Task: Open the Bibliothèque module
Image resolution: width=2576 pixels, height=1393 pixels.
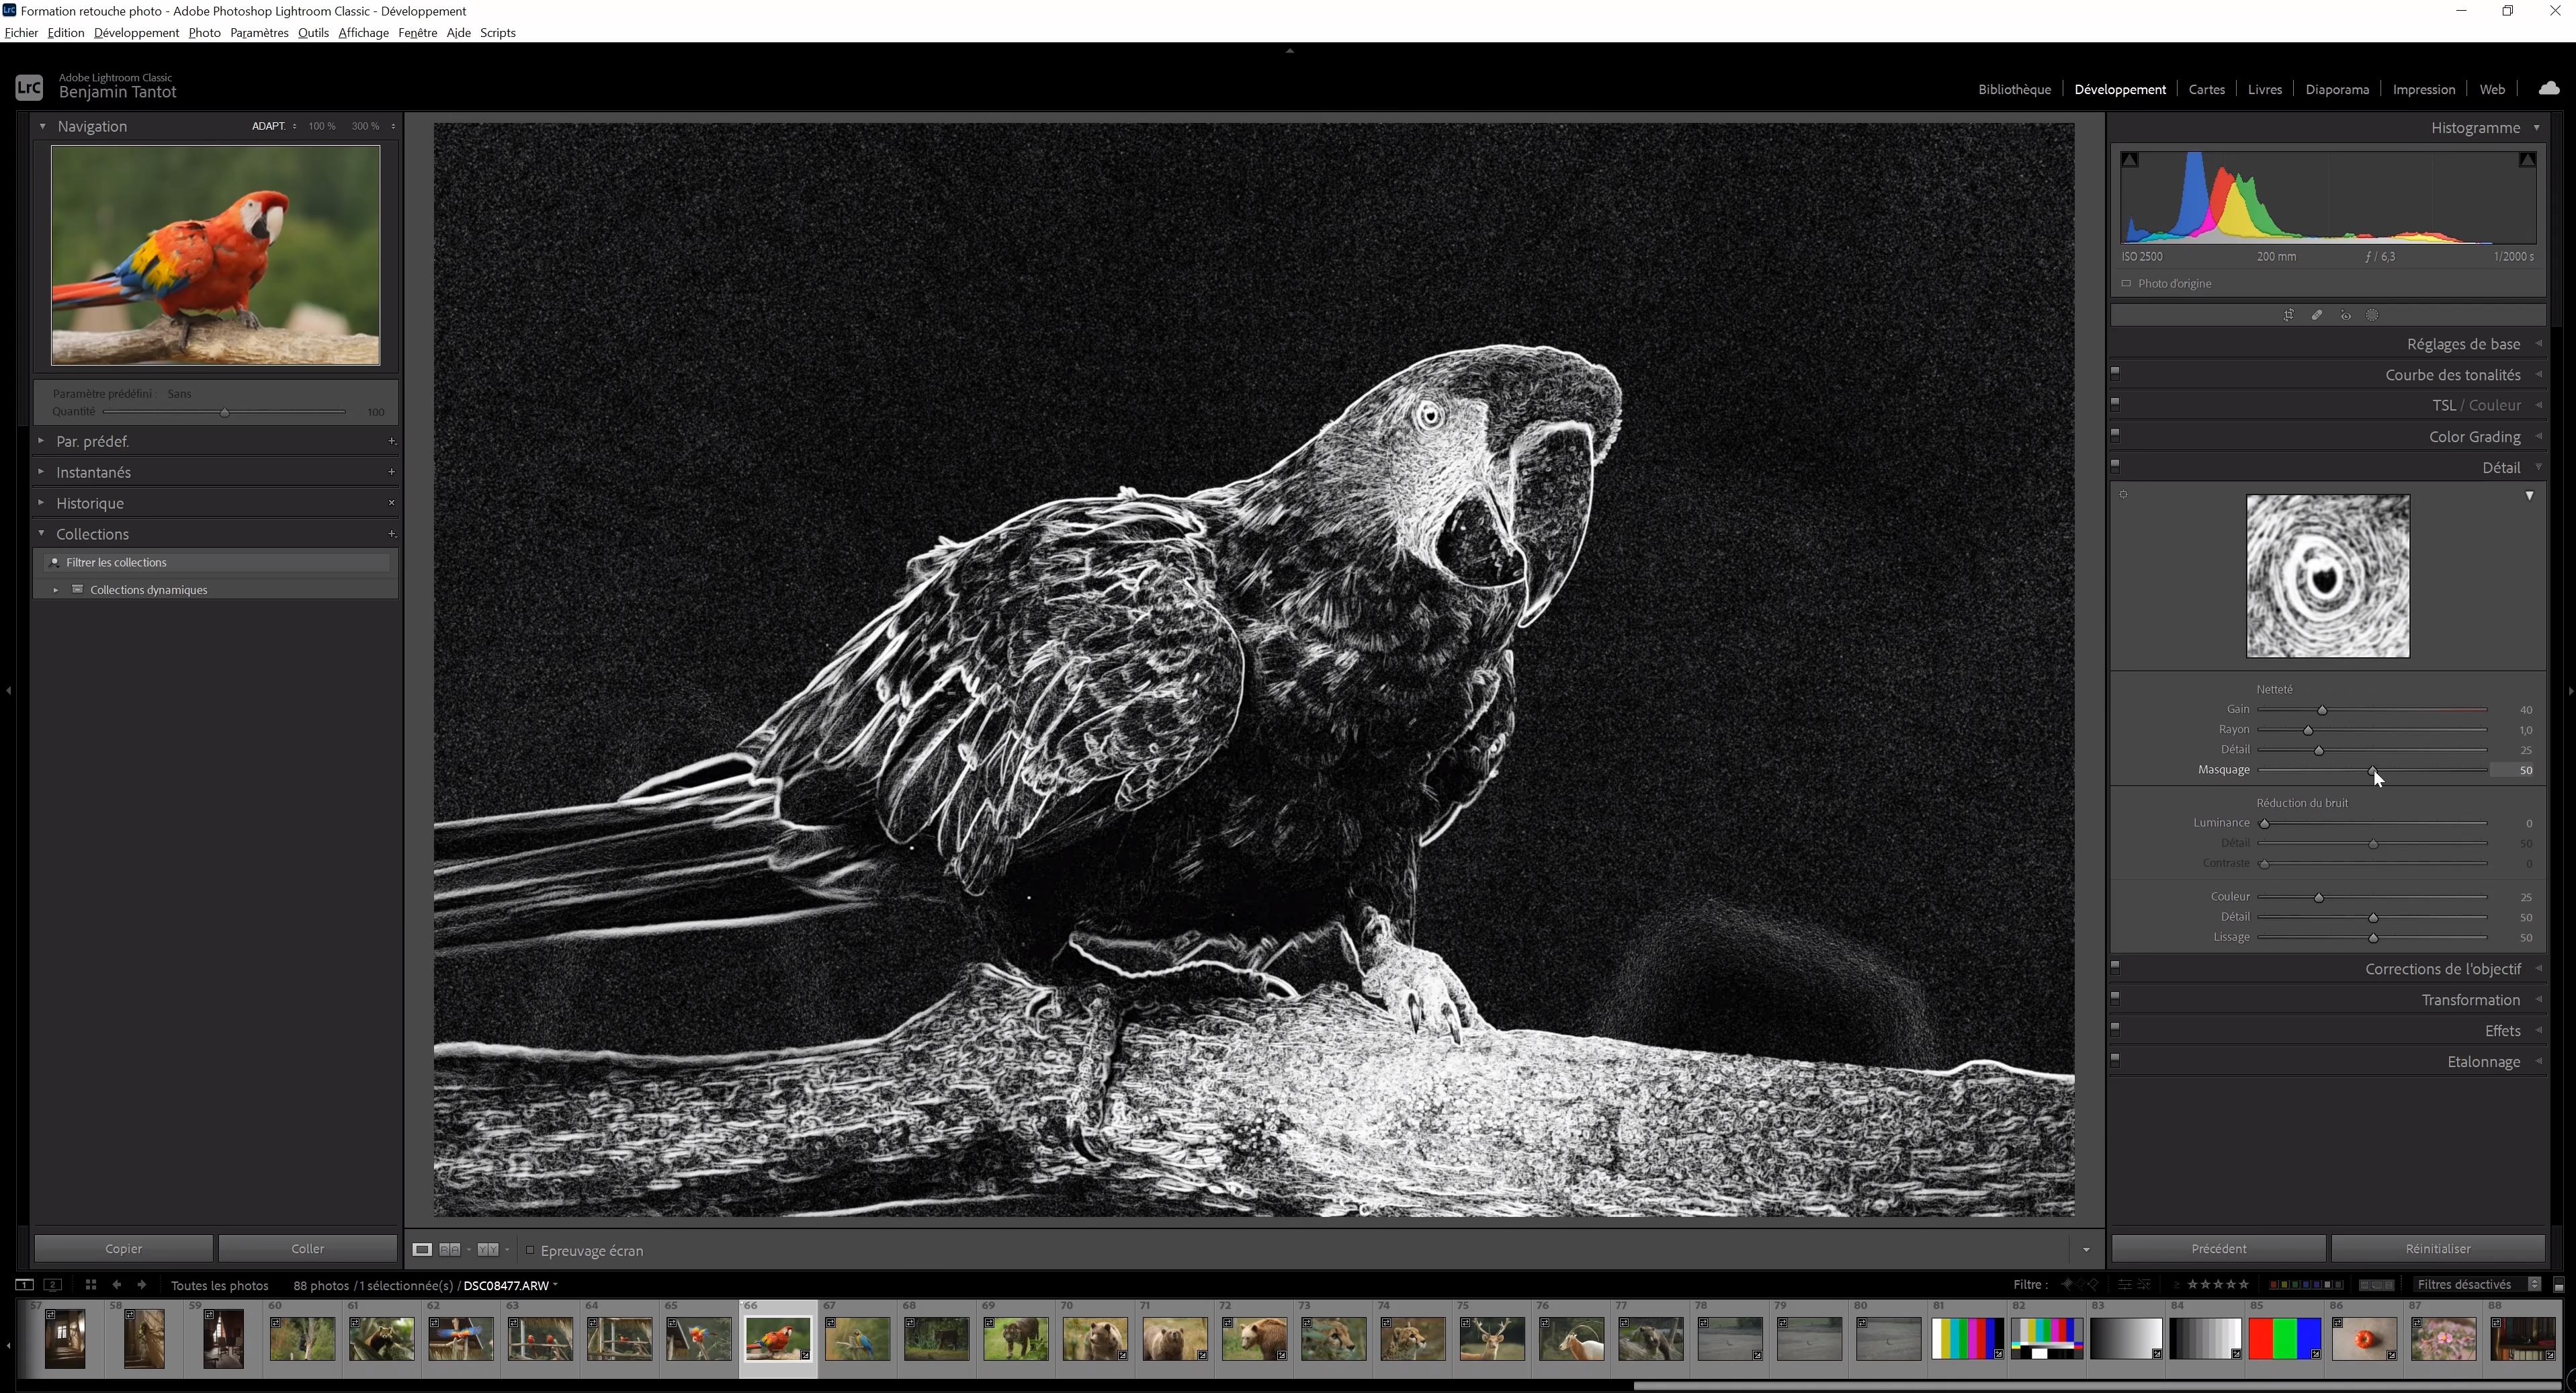Action: (2014, 89)
